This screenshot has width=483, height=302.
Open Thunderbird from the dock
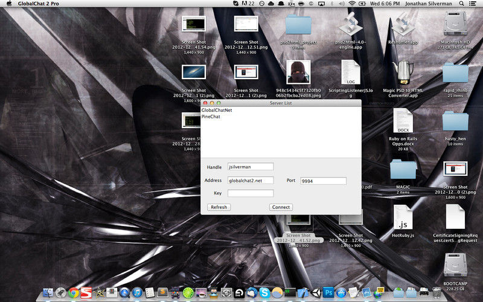(252, 293)
